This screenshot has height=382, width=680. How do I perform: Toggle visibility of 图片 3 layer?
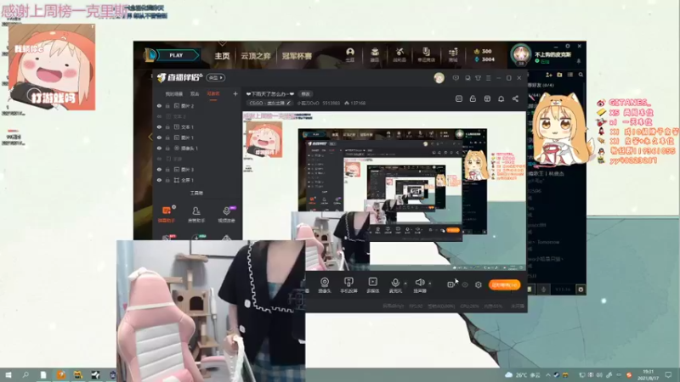[x=159, y=169]
